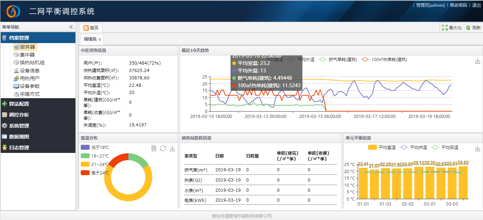Collapse the 菜单导航 sidebar panel

[x=71, y=26]
